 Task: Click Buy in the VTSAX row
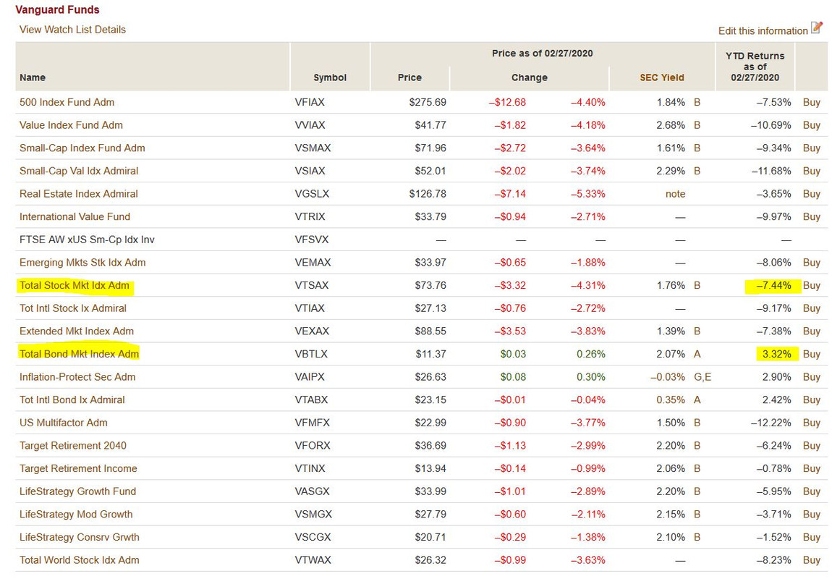pos(811,285)
